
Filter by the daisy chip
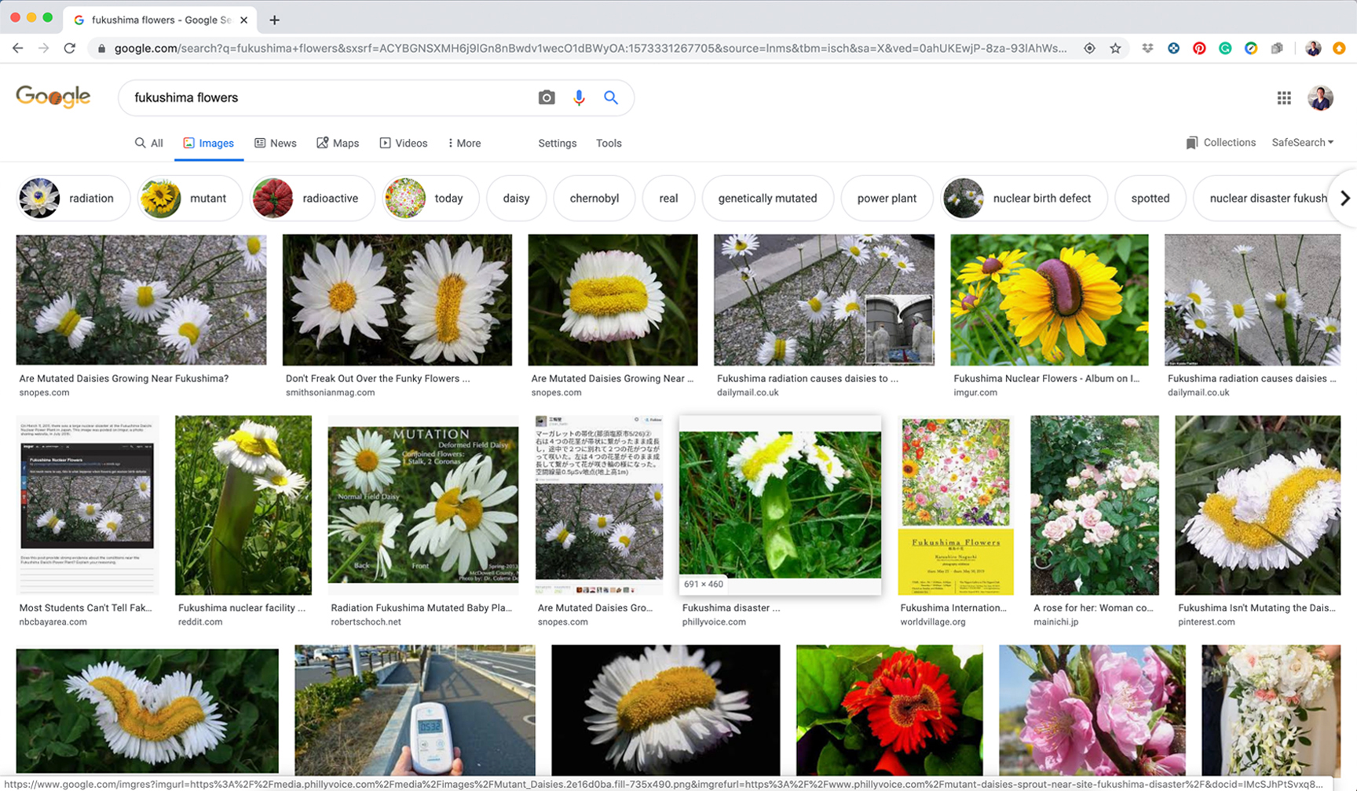pyautogui.click(x=516, y=199)
